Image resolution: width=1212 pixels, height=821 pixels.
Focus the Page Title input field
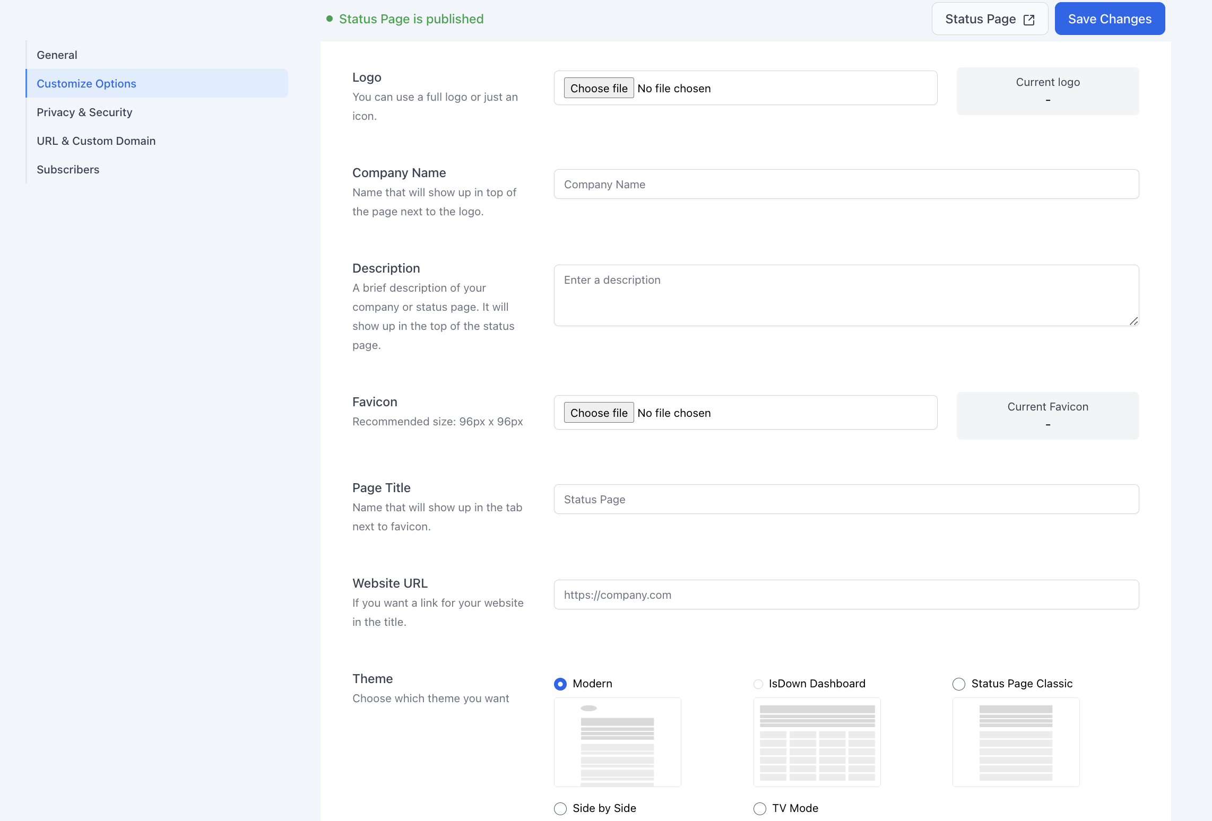coord(846,500)
